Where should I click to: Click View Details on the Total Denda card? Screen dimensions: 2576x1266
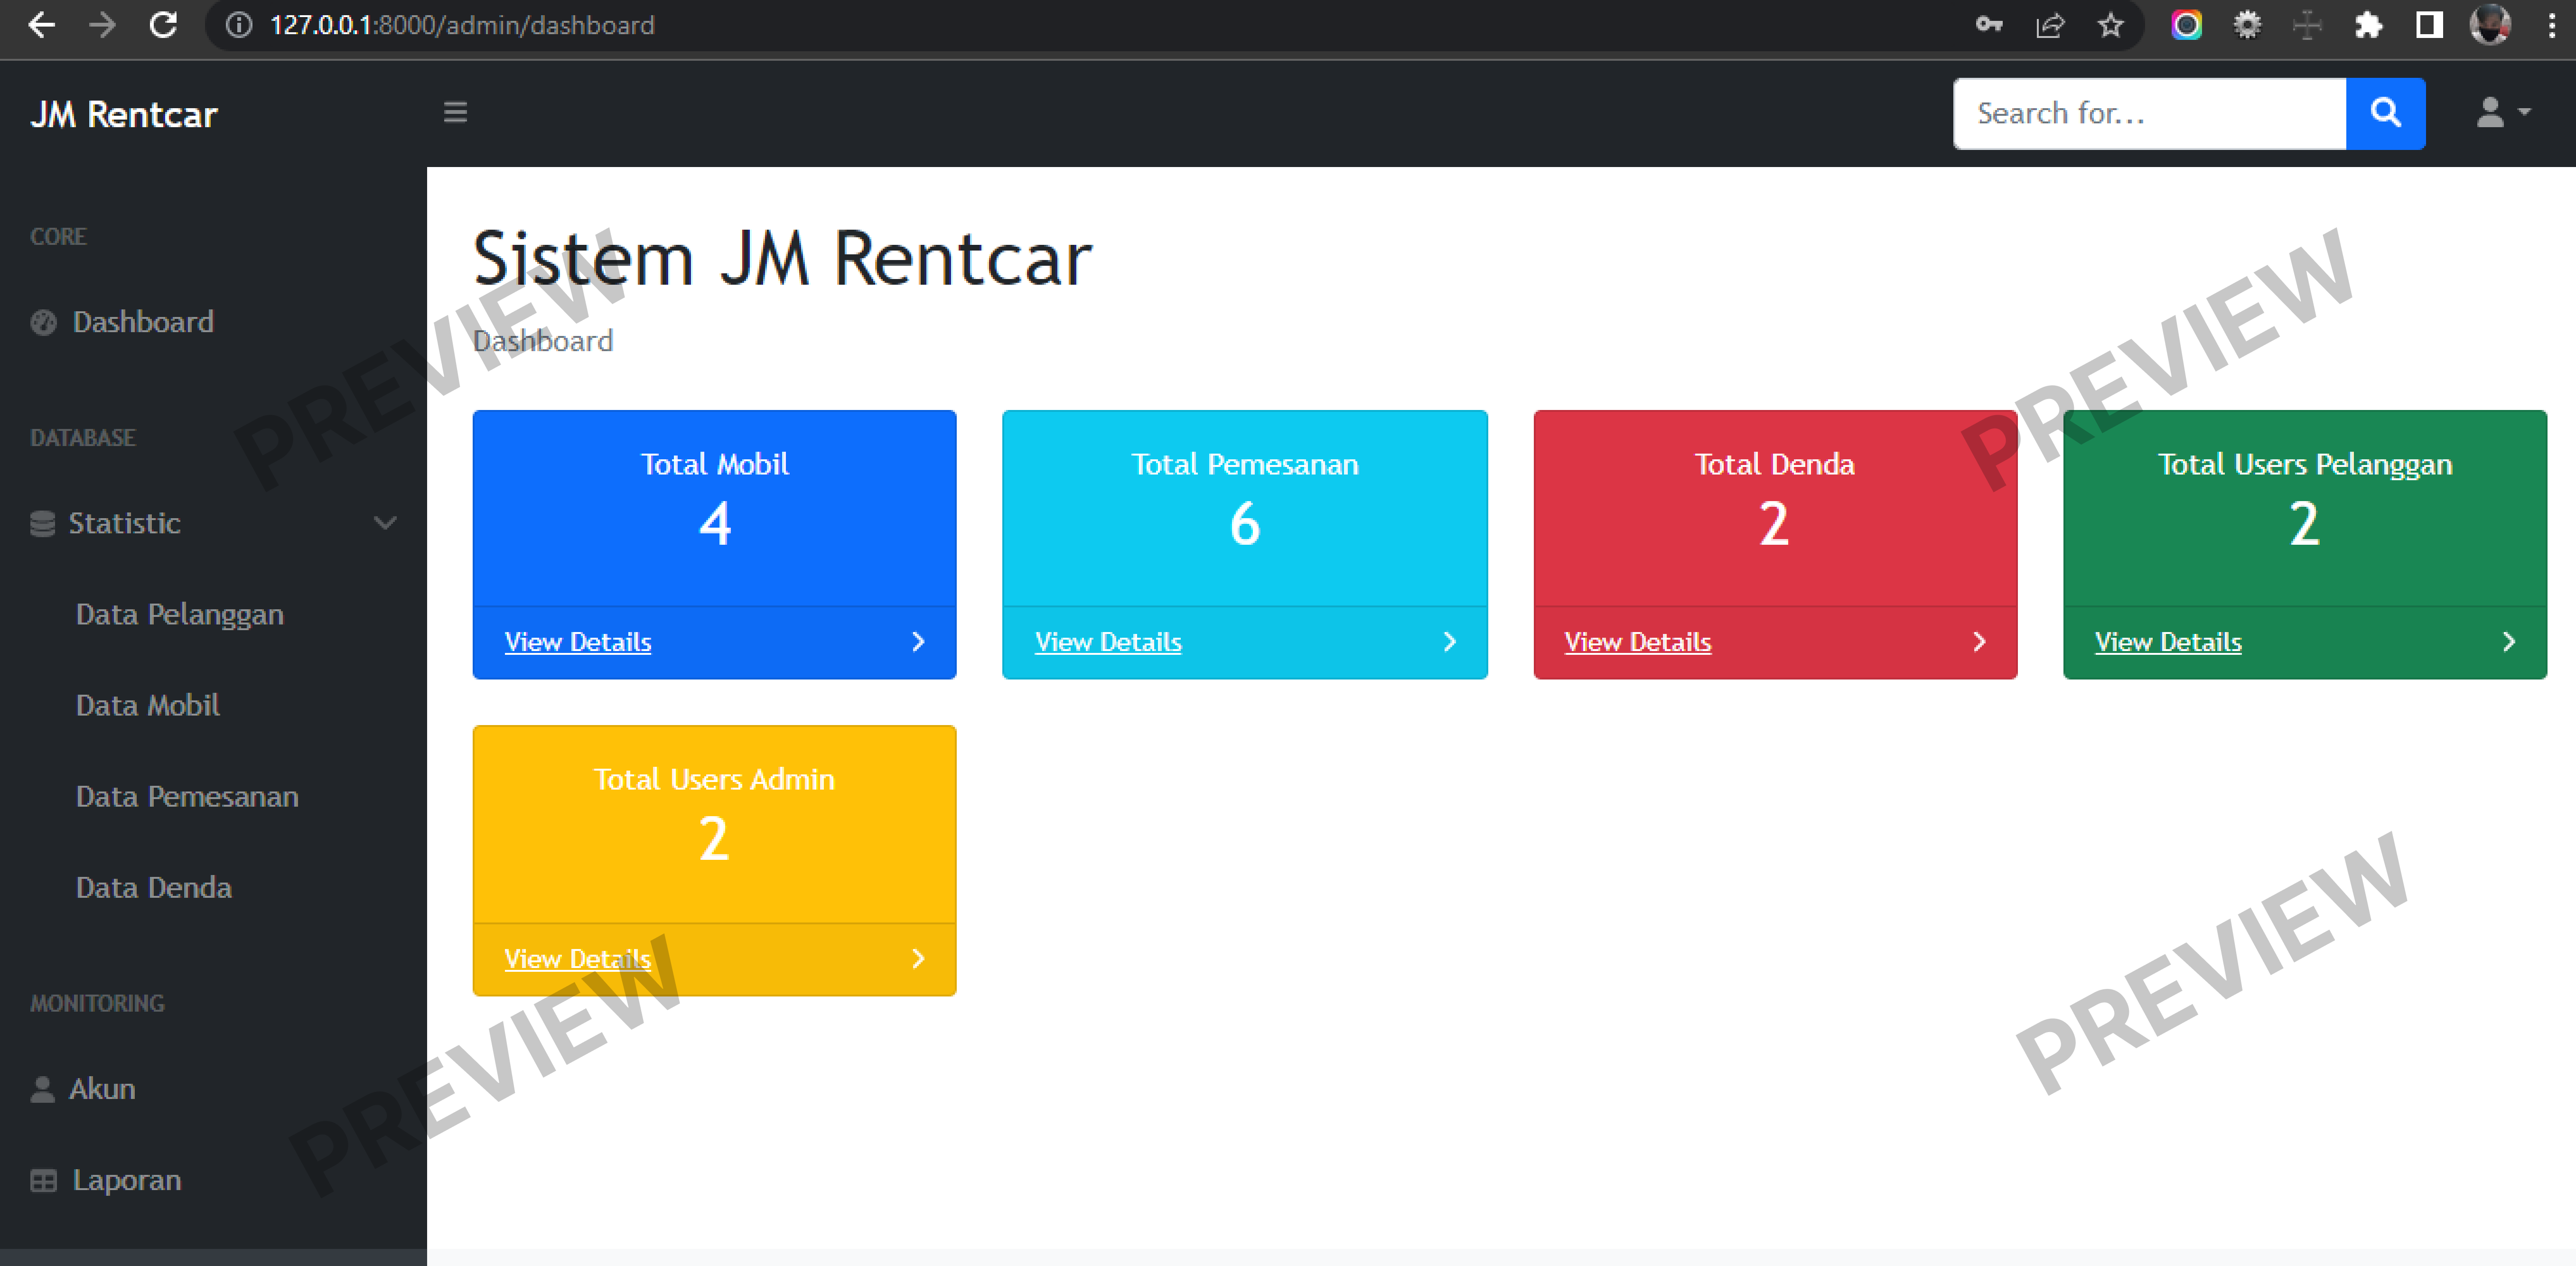(x=1638, y=642)
